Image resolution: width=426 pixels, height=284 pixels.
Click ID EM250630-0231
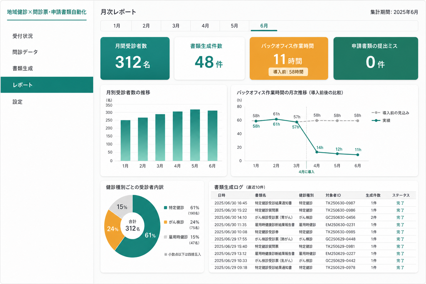pyautogui.click(x=340, y=225)
